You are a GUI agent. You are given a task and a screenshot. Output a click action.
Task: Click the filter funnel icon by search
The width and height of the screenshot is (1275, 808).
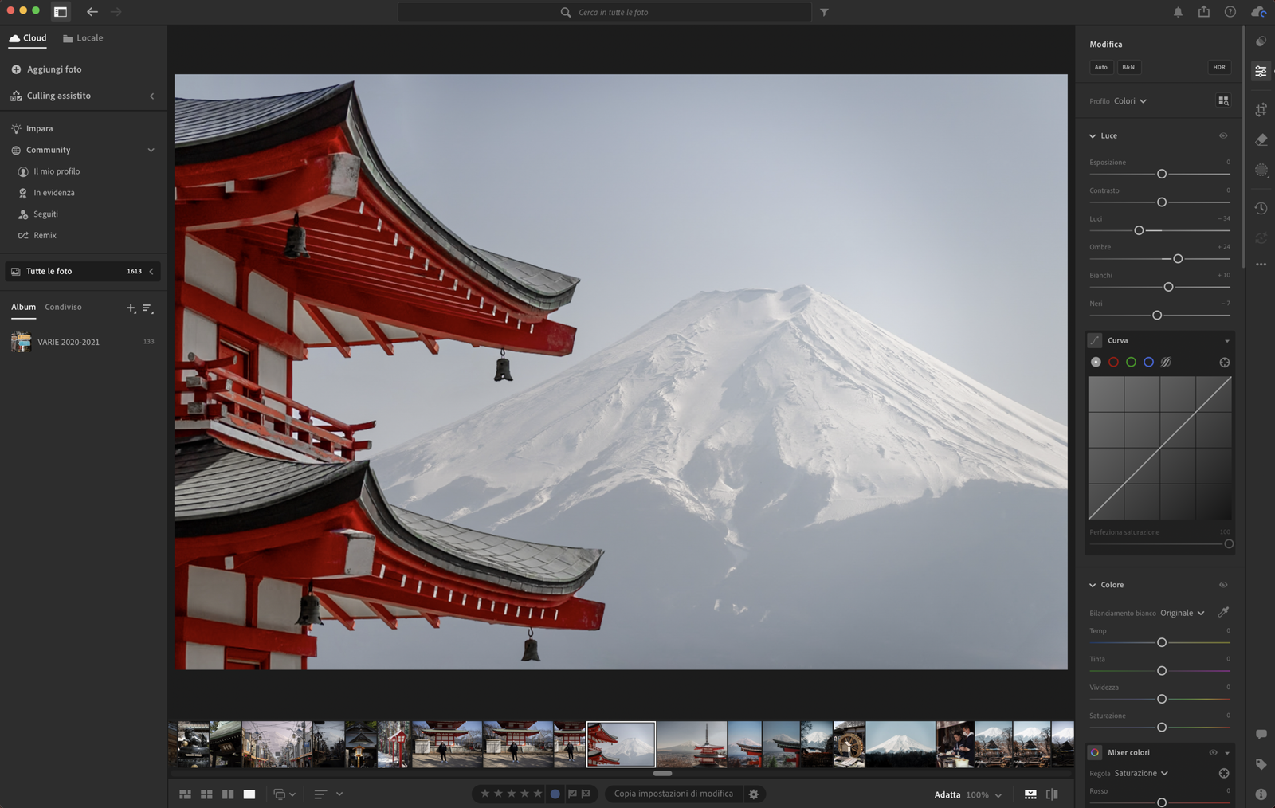click(824, 12)
